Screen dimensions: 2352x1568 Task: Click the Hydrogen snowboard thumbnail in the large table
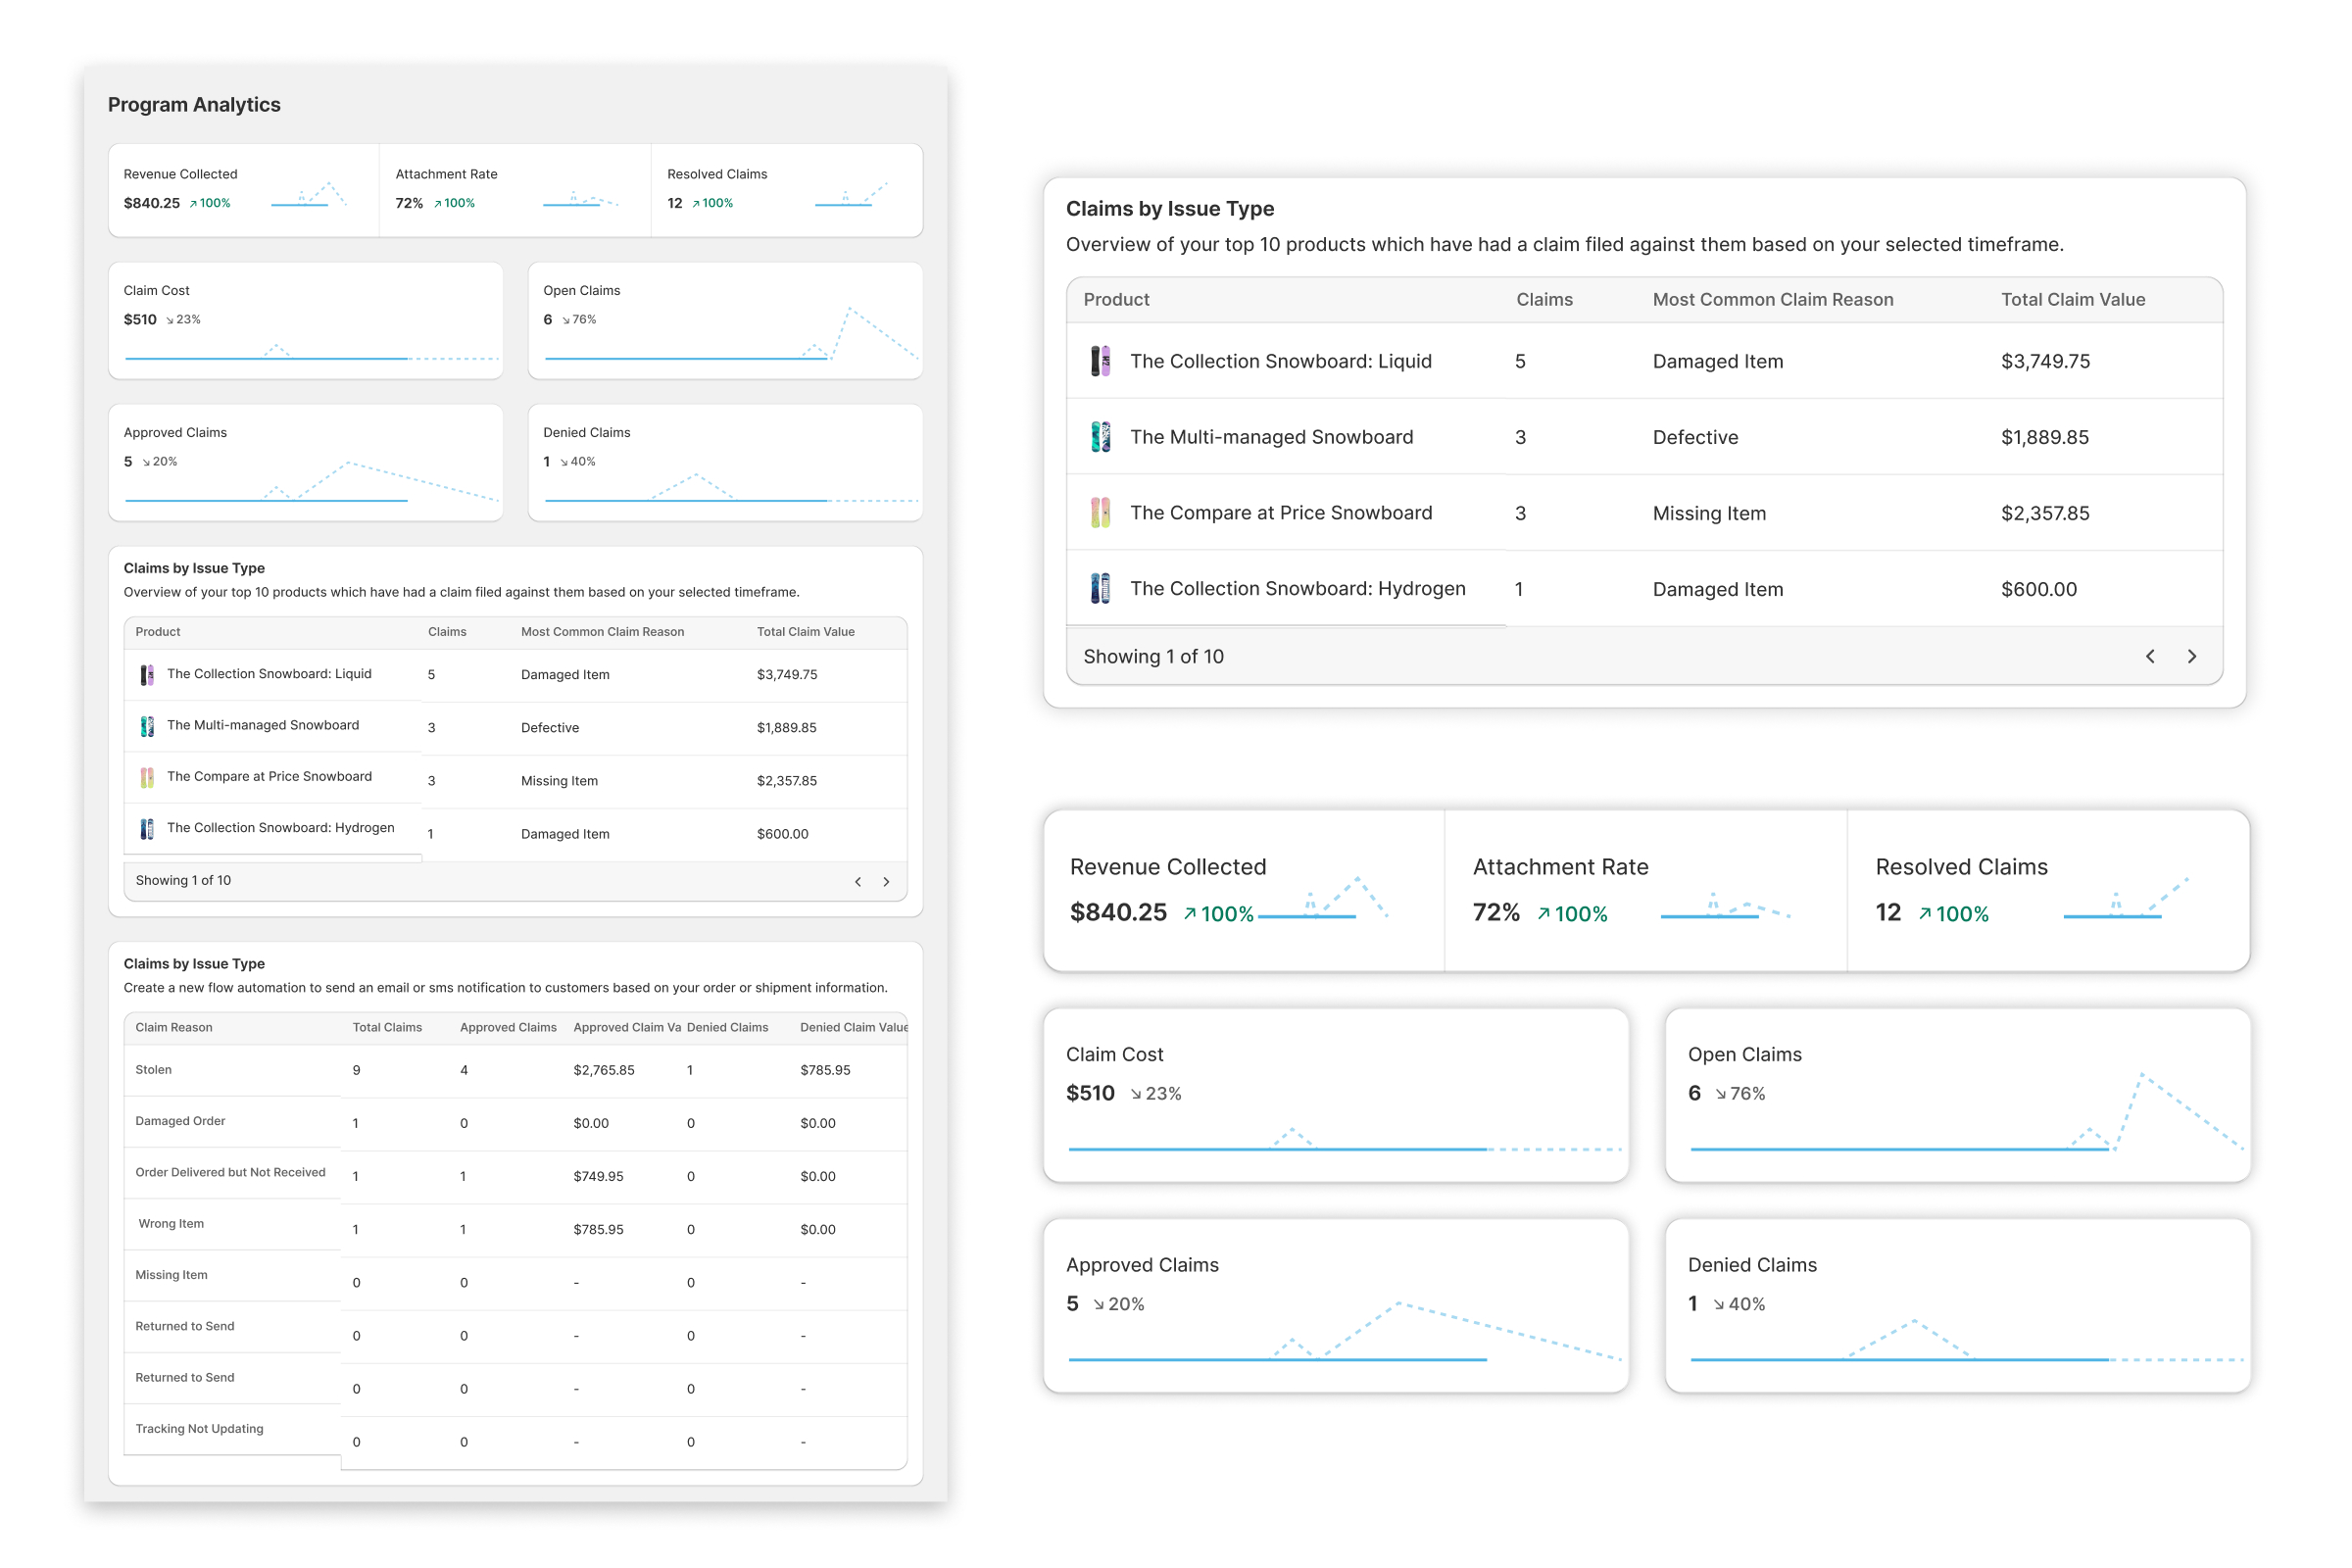point(1100,589)
